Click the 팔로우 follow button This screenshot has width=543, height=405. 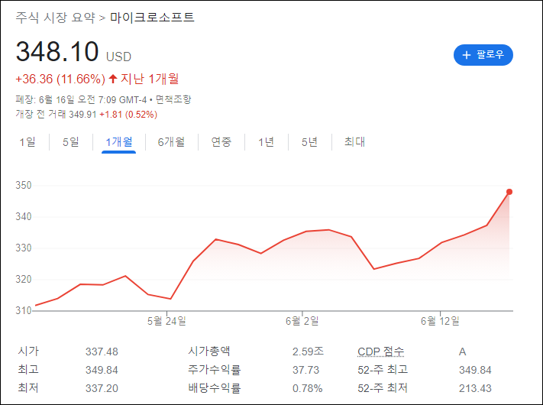[483, 55]
